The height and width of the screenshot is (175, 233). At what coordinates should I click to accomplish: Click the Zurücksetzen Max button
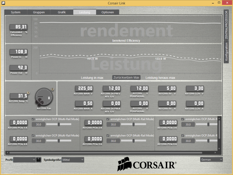[126, 77]
